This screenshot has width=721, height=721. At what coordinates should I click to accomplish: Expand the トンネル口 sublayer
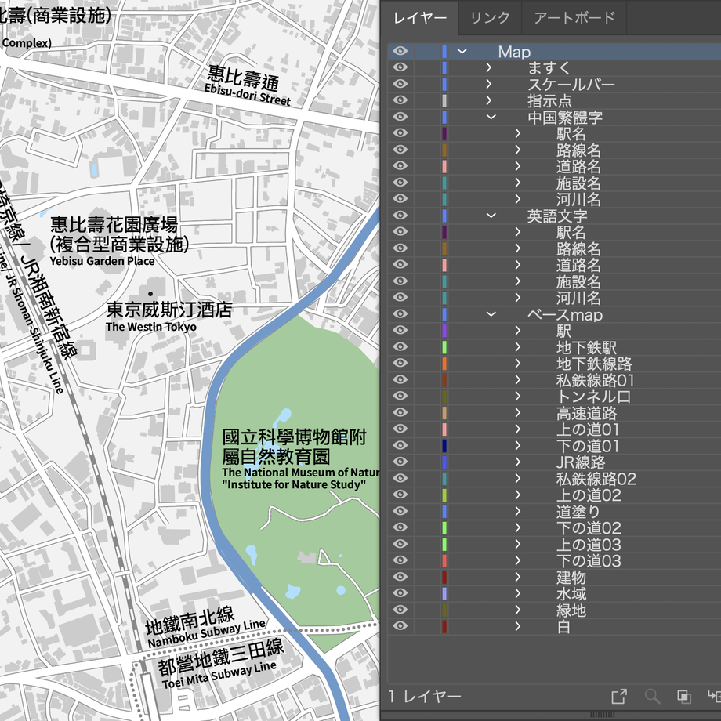518,397
